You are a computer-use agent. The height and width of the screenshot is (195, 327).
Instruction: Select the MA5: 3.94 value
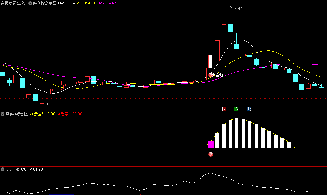tap(66, 3)
